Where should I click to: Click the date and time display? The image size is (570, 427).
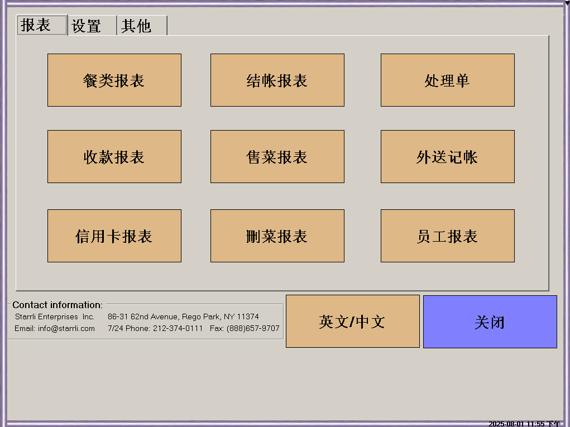click(524, 424)
